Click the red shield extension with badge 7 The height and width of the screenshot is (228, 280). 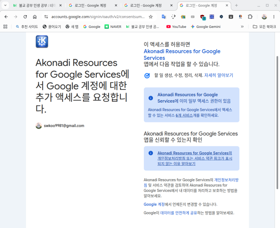203,17
